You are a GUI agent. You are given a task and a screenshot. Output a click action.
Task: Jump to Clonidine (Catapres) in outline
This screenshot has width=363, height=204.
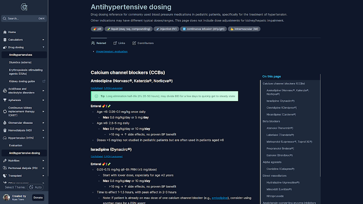280,169
